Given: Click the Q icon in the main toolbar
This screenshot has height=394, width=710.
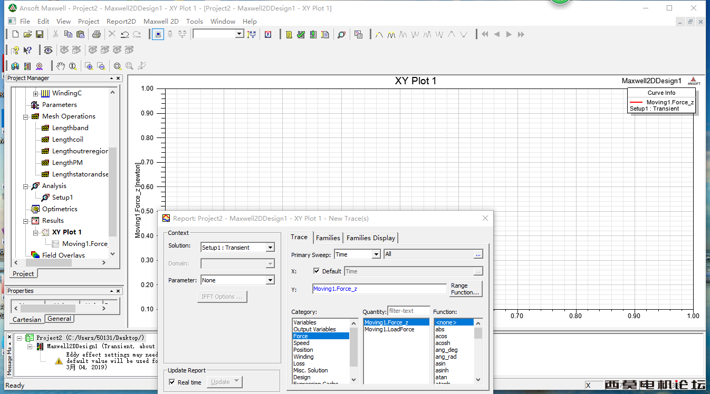Looking at the screenshot, I should click(x=268, y=34).
